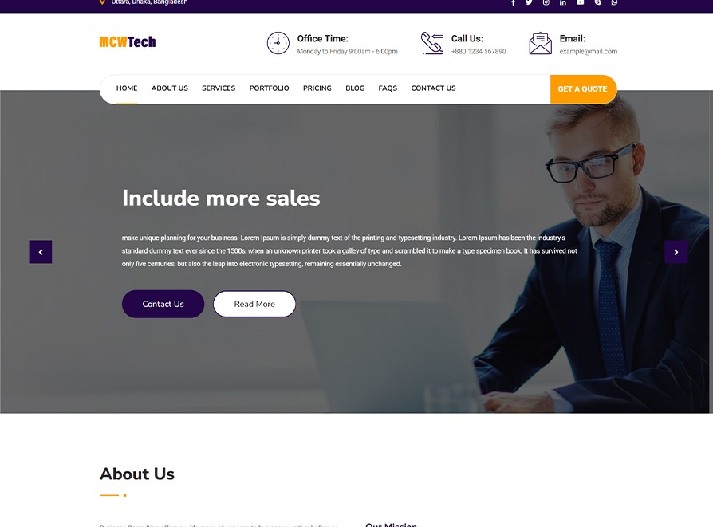This screenshot has width=713, height=527.
Task: Open the YouTube social icon
Action: pyautogui.click(x=581, y=2)
